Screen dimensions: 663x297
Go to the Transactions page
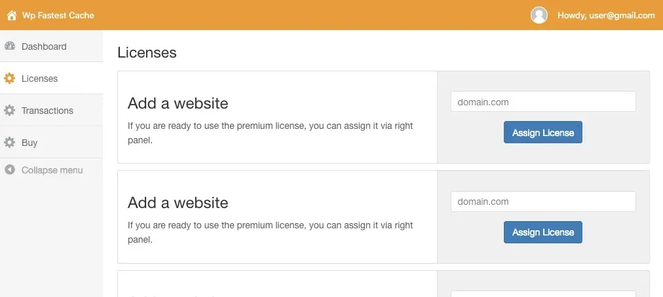(x=47, y=111)
